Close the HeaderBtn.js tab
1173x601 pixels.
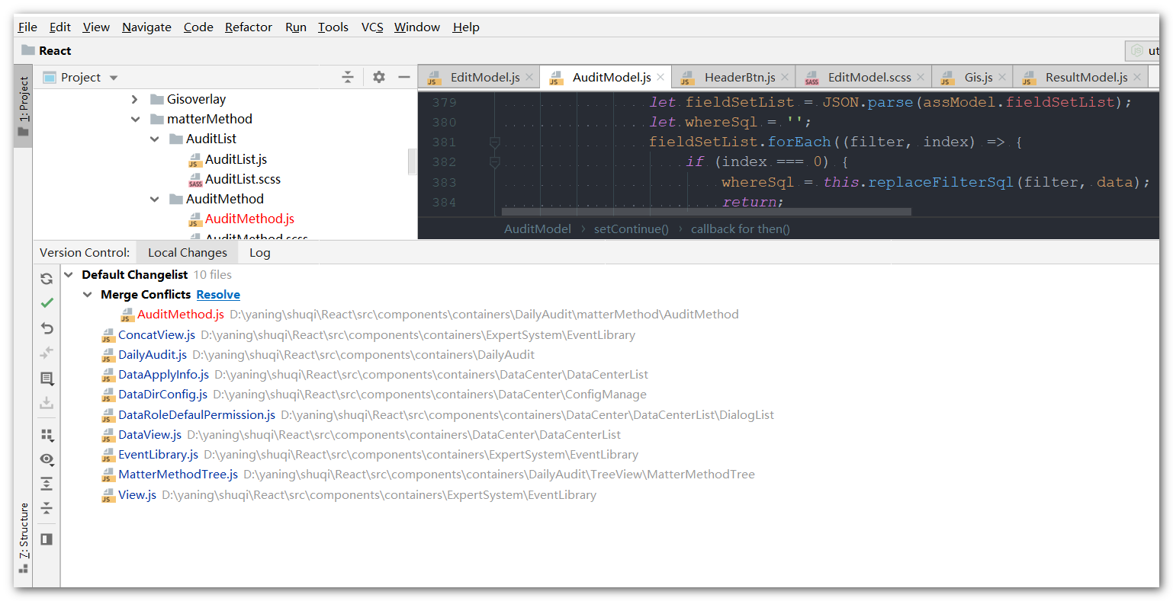(x=785, y=77)
